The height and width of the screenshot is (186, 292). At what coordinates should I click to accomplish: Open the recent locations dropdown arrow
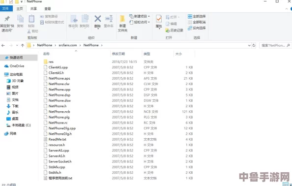[17, 45]
